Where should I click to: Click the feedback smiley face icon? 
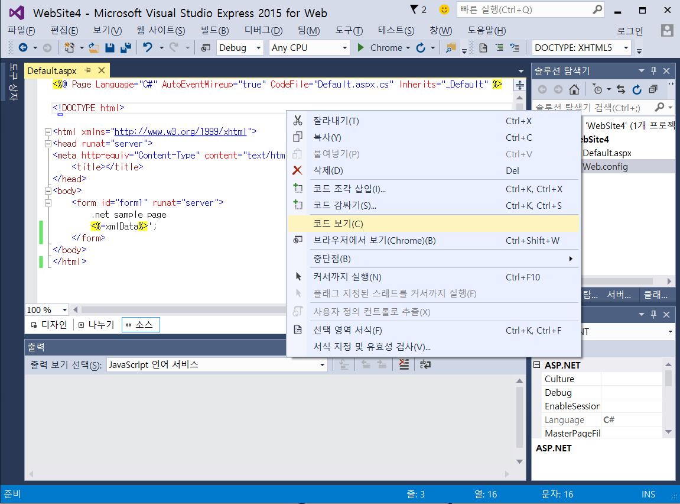pos(444,10)
